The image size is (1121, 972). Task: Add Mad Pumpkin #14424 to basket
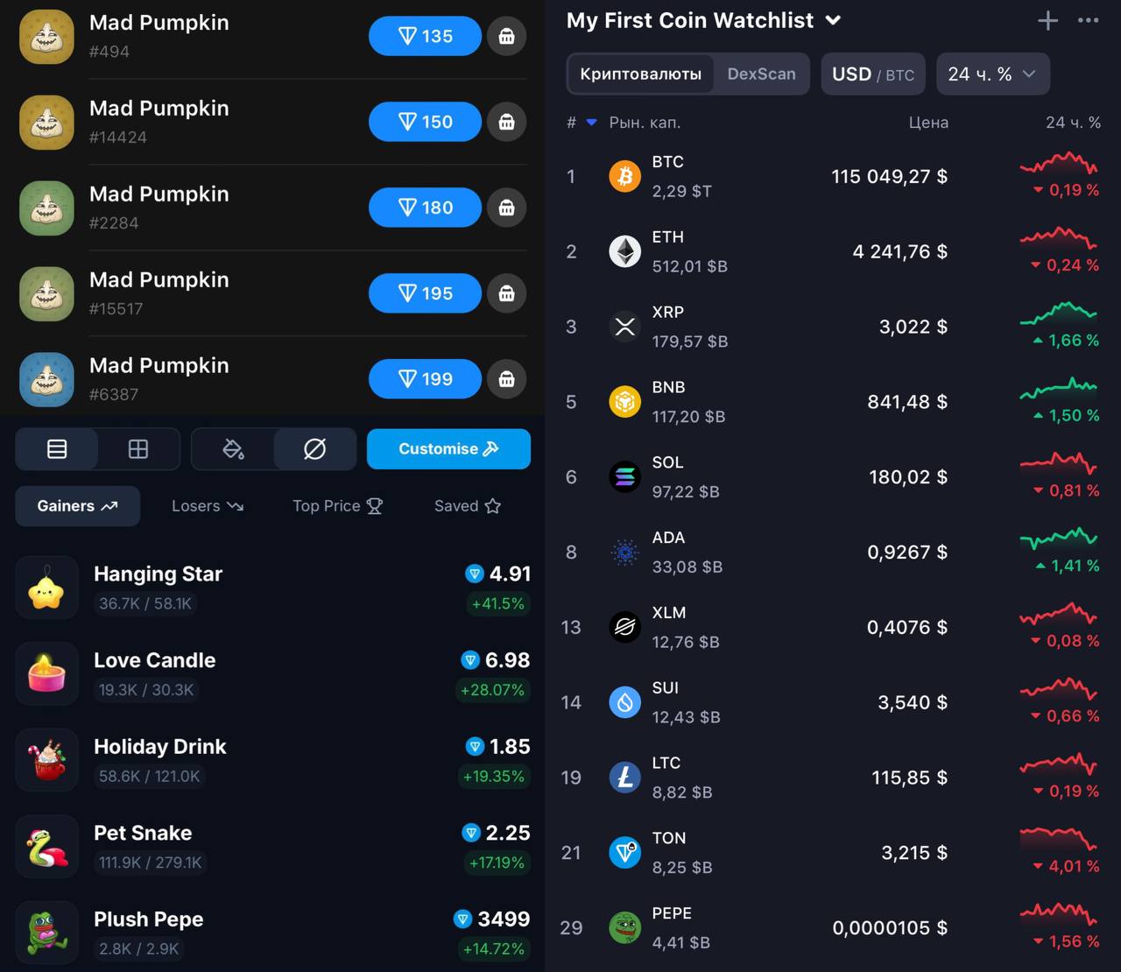[506, 123]
